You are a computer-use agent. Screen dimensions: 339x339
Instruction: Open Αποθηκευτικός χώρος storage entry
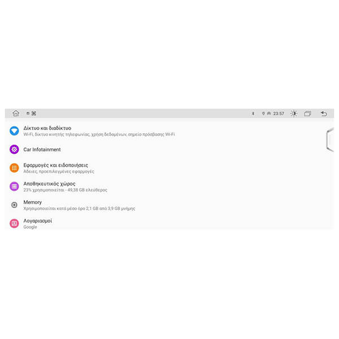point(169,186)
